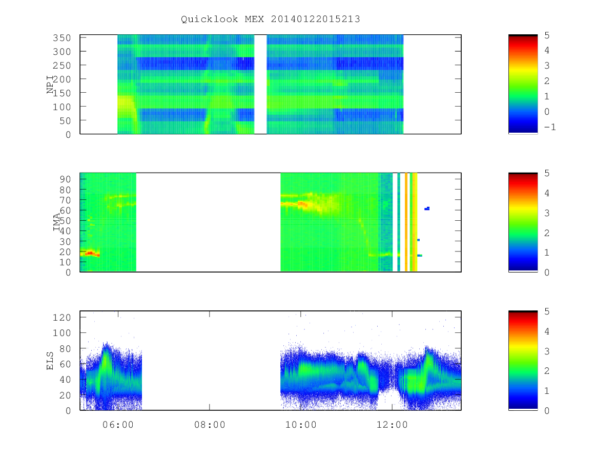Select the ELS axis label
Image resolution: width=615 pixels, height=461 pixels.
[50, 361]
